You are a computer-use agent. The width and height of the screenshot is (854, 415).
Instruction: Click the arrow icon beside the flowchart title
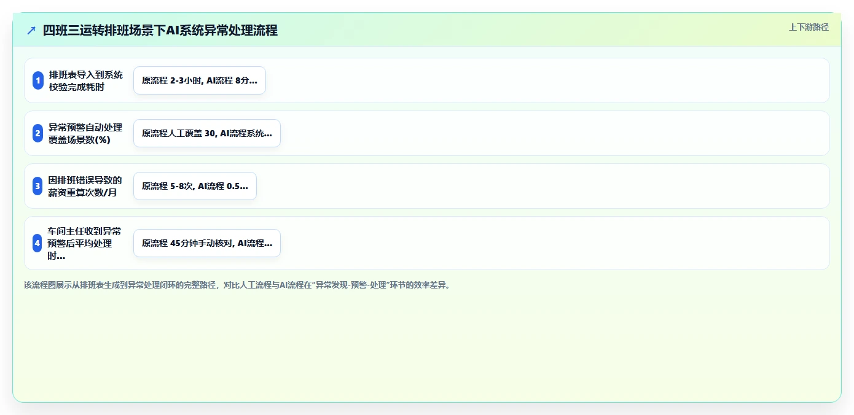click(31, 31)
